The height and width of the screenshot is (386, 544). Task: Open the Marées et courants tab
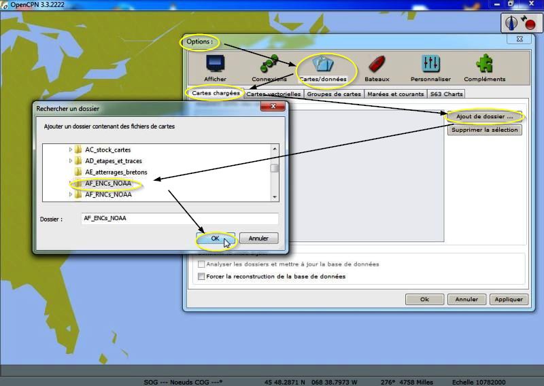click(x=396, y=94)
